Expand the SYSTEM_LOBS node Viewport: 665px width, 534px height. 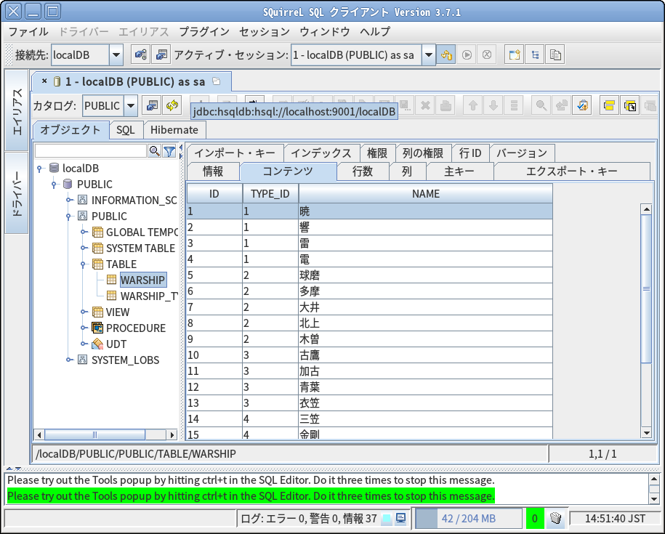[x=69, y=360]
